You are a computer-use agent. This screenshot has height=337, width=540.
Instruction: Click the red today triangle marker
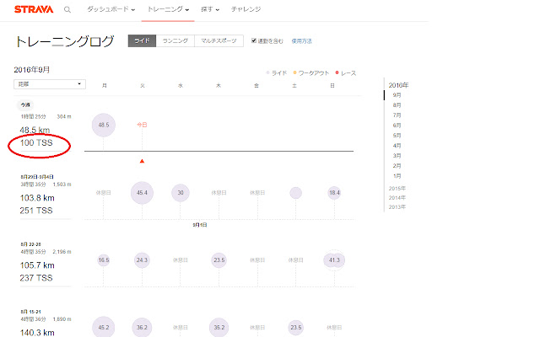[x=142, y=161]
